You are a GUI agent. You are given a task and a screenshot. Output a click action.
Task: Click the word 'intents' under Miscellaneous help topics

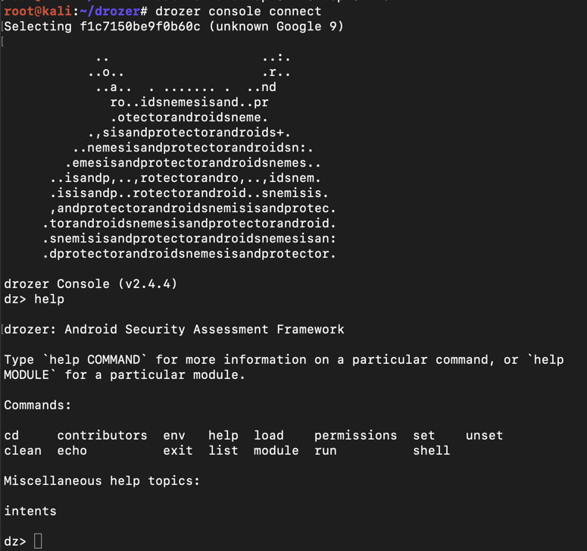click(30, 511)
